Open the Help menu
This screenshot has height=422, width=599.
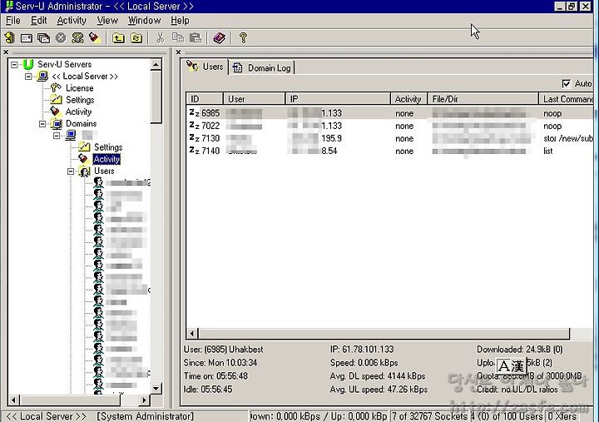(180, 20)
